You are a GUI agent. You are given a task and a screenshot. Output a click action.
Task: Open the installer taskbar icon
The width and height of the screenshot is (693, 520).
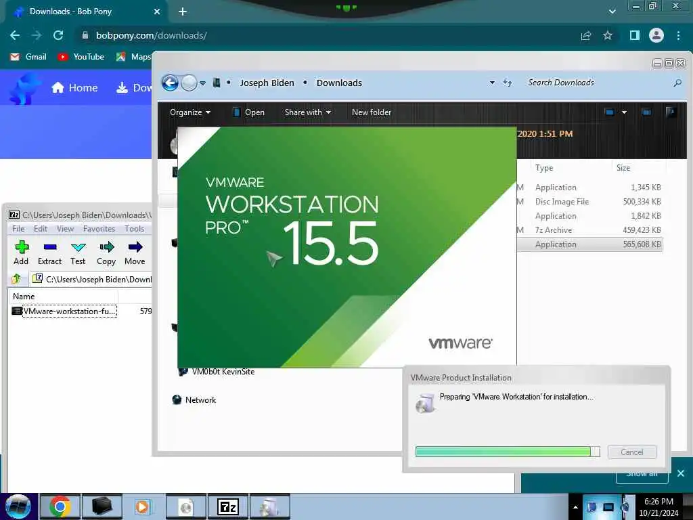pyautogui.click(x=269, y=506)
